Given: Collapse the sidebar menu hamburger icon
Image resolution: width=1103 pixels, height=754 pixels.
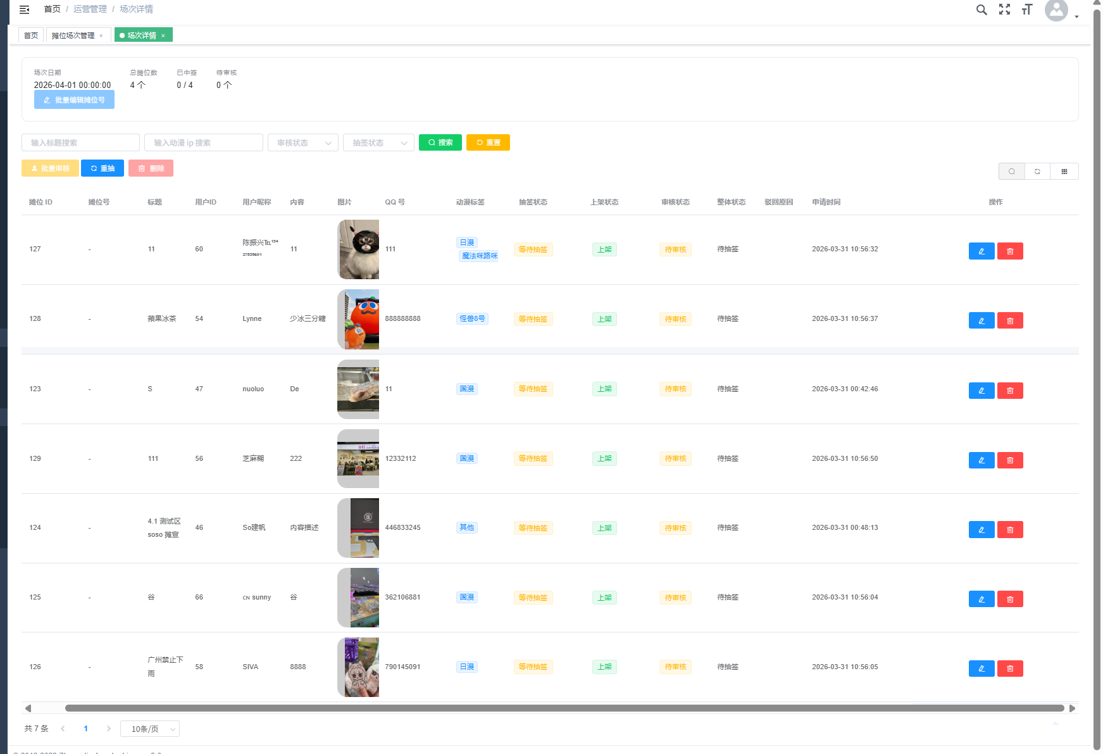Looking at the screenshot, I should click(x=24, y=9).
